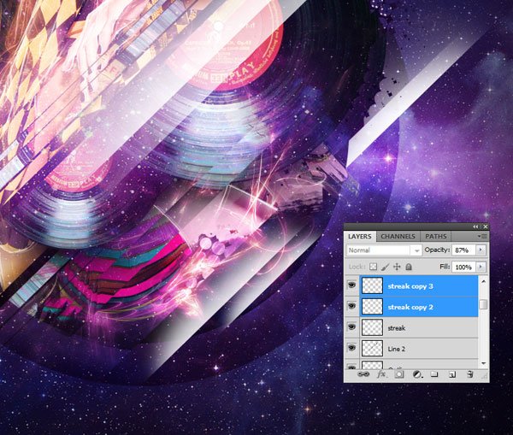Close the Layers panel
This screenshot has width=513, height=435.
(485, 226)
